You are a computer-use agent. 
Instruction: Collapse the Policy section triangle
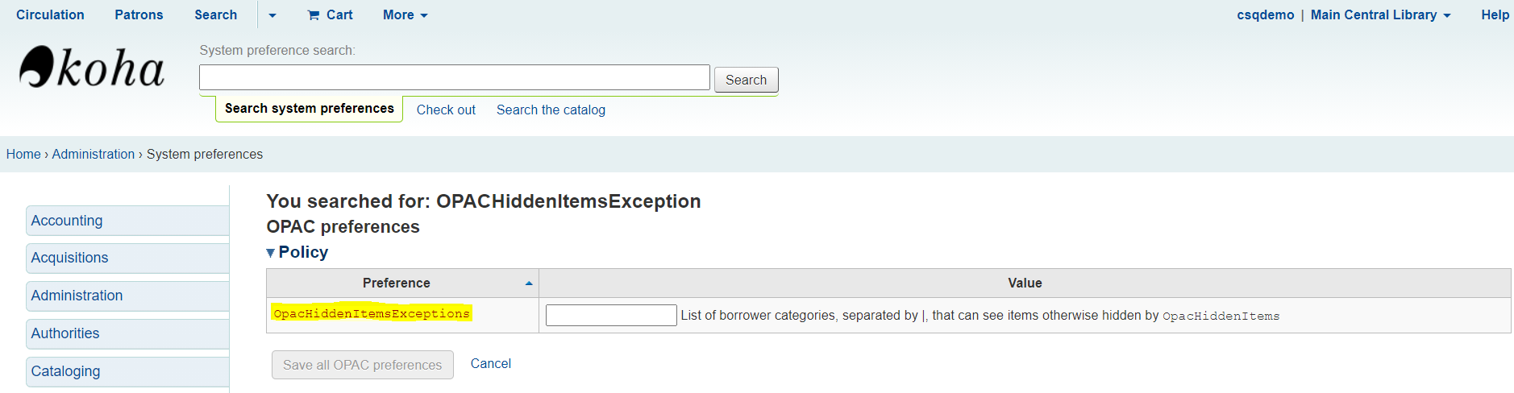(270, 253)
